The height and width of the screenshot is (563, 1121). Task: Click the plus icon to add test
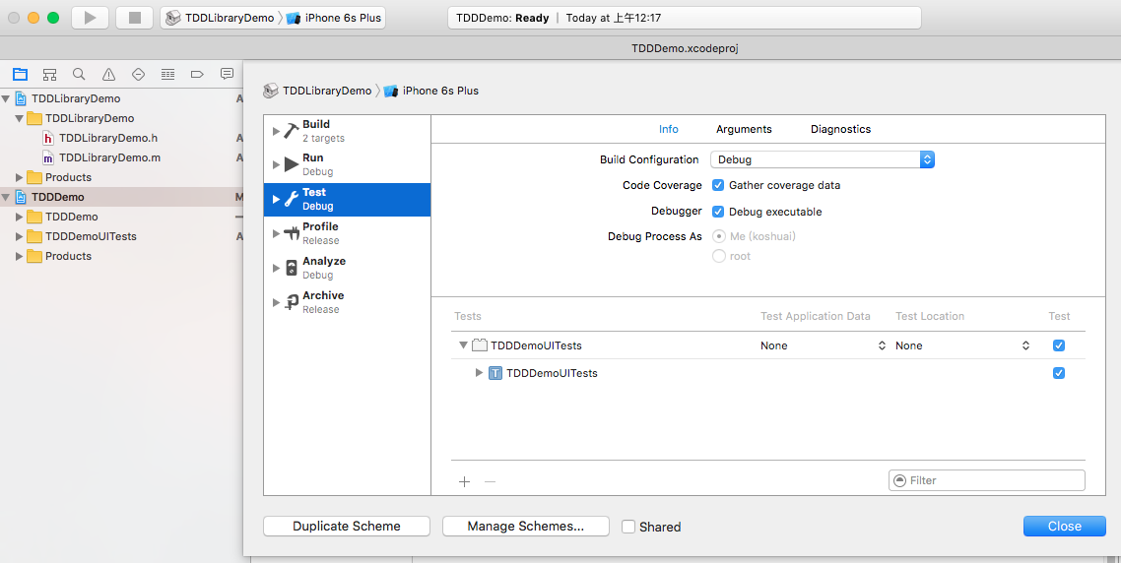pyautogui.click(x=465, y=481)
